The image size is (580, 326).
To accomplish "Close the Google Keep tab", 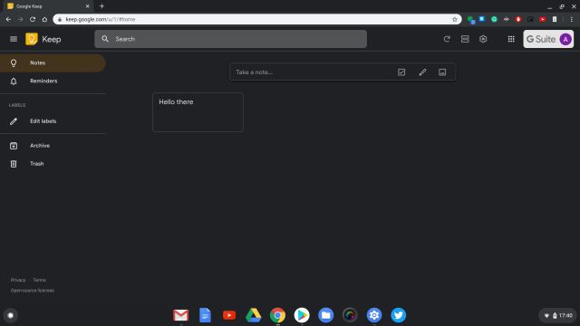I will 87,6.
